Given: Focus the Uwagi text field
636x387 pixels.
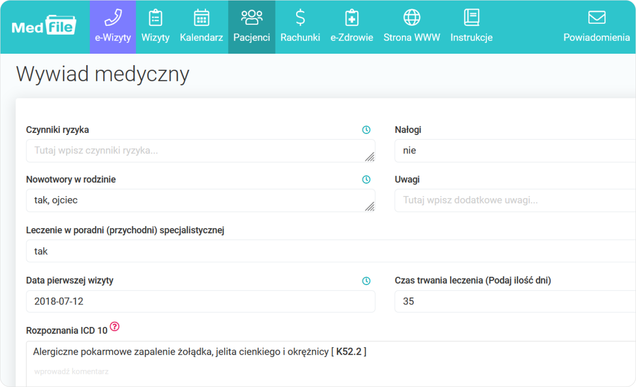Looking at the screenshot, I should [x=515, y=200].
